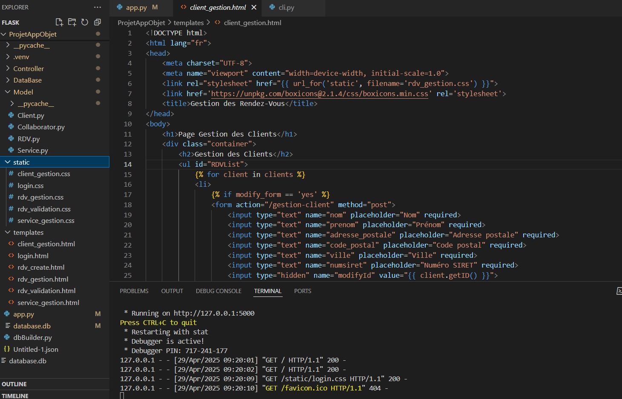Screen dimensions: 622x399
Task: Switch to the app.py editor tab
Action: (x=136, y=7)
